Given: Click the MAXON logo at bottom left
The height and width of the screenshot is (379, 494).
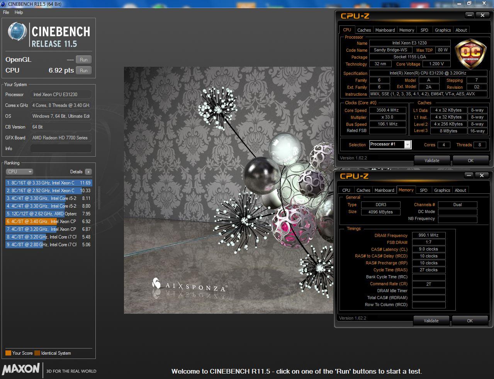Looking at the screenshot, I should tap(21, 369).
